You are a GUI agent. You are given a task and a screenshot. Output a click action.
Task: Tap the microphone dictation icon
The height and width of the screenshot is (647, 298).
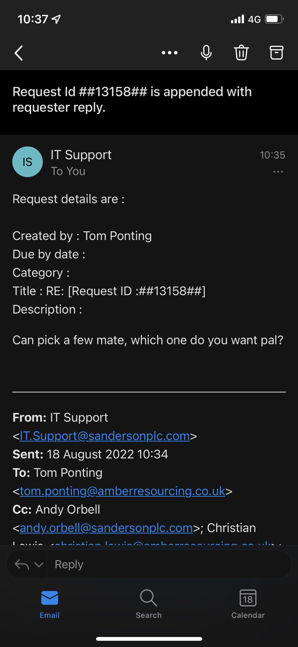(206, 53)
